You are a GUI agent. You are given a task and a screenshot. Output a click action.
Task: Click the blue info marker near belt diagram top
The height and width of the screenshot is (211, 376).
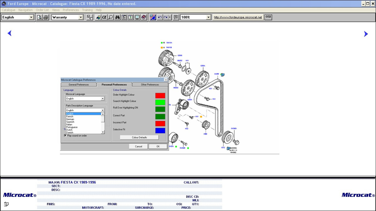coord(223,75)
